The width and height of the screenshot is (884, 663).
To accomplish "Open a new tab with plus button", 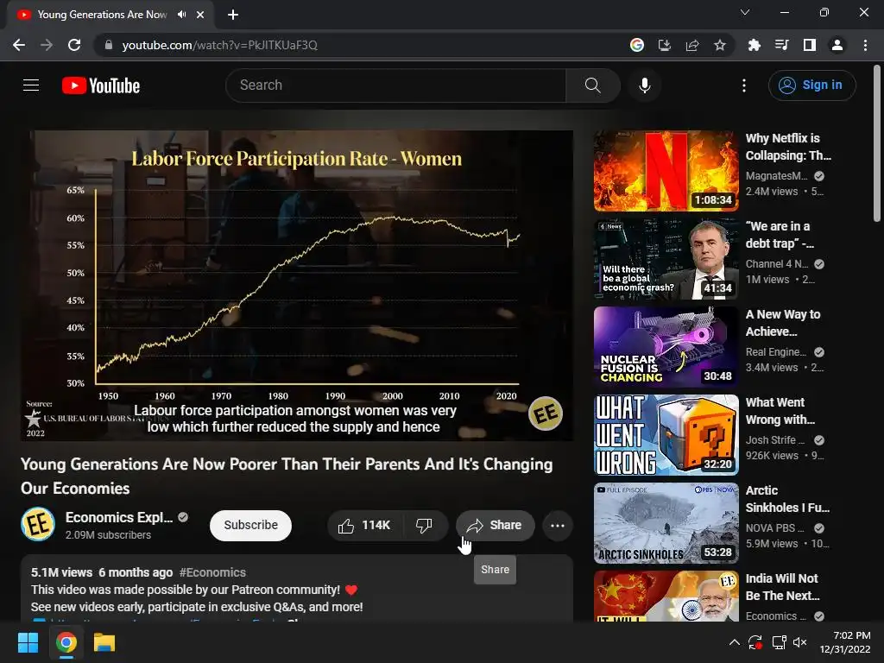I will (233, 15).
